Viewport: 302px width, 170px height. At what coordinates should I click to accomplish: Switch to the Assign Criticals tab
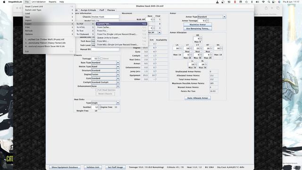coord(88,10)
